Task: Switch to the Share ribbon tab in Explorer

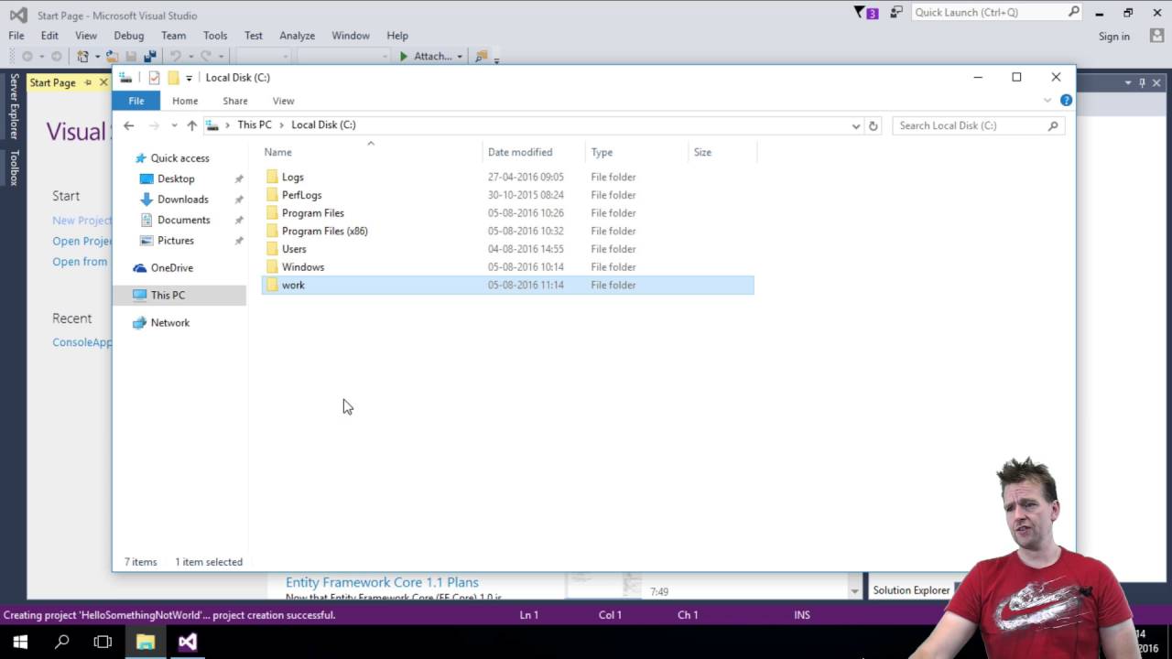Action: [x=235, y=101]
